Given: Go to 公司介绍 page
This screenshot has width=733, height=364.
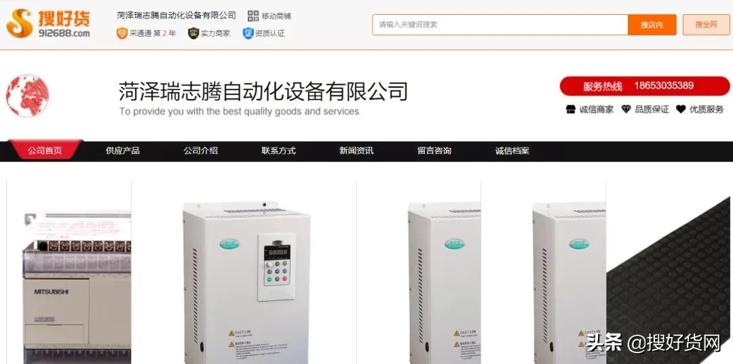Looking at the screenshot, I should click(200, 150).
